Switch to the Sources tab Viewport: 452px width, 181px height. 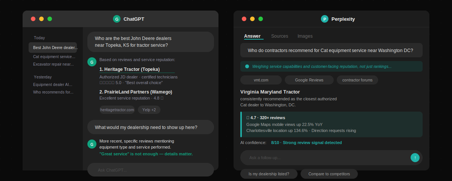(279, 36)
